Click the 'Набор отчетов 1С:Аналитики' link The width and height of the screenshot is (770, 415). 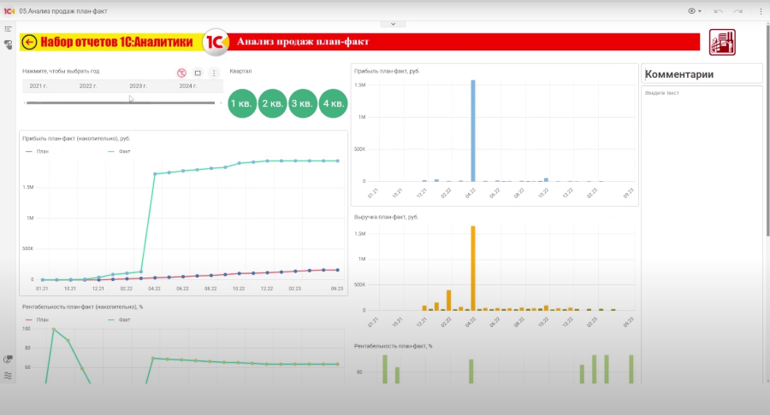(x=116, y=42)
